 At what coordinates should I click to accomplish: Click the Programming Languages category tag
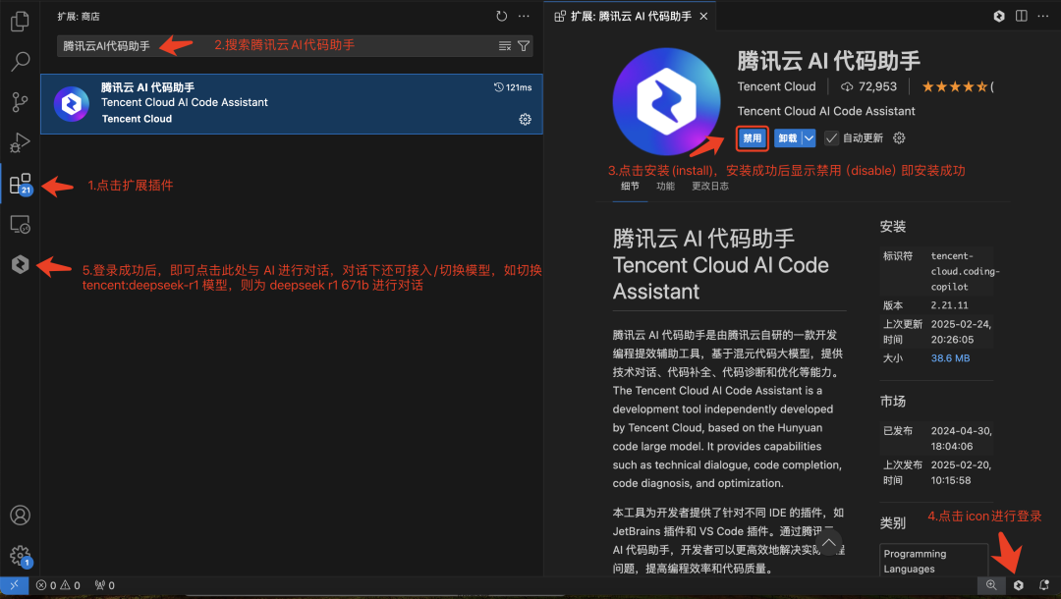[x=934, y=561]
